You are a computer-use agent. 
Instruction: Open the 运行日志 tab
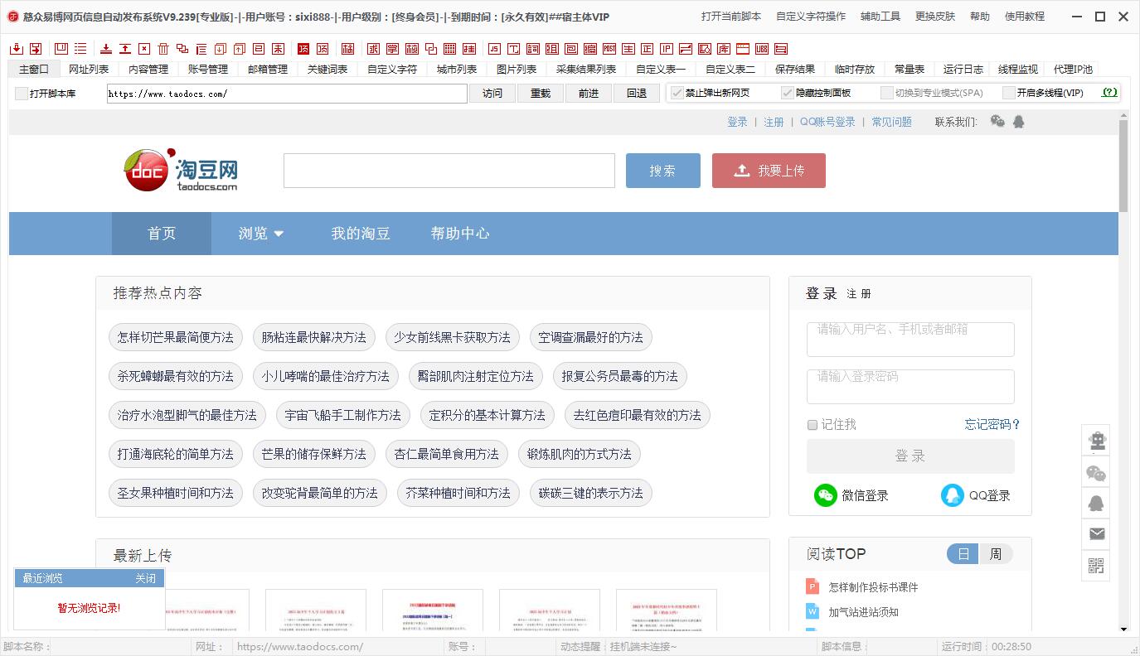click(963, 70)
